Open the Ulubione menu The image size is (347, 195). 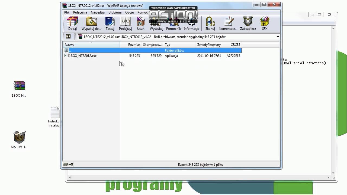(115, 12)
